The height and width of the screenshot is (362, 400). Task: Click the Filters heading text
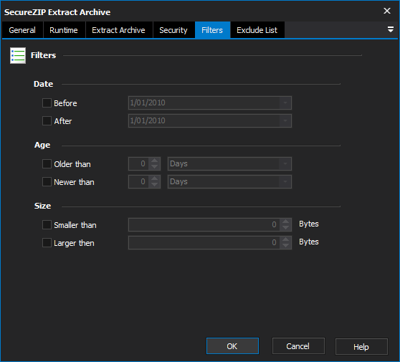click(x=43, y=55)
